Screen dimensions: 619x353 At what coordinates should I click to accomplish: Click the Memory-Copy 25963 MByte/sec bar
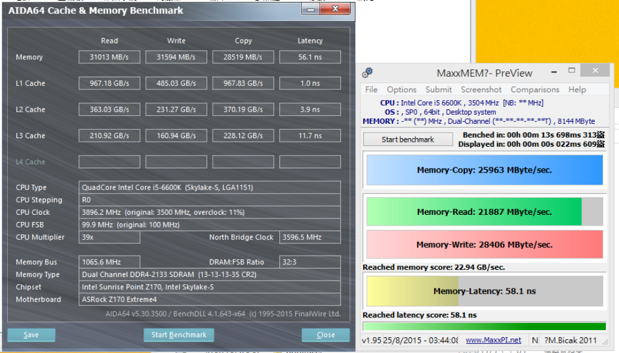click(x=484, y=170)
